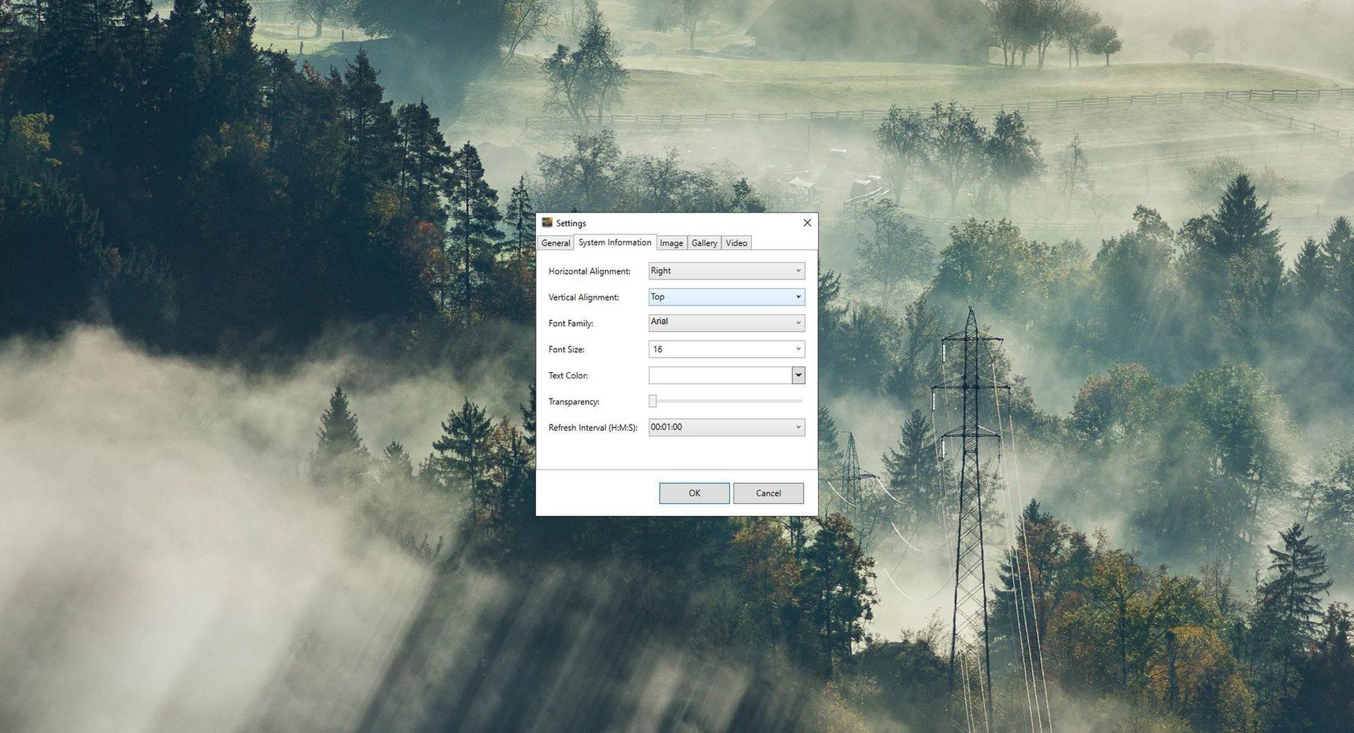
Task: Click the "Vertical Alignment:" label
Action: 584,297
